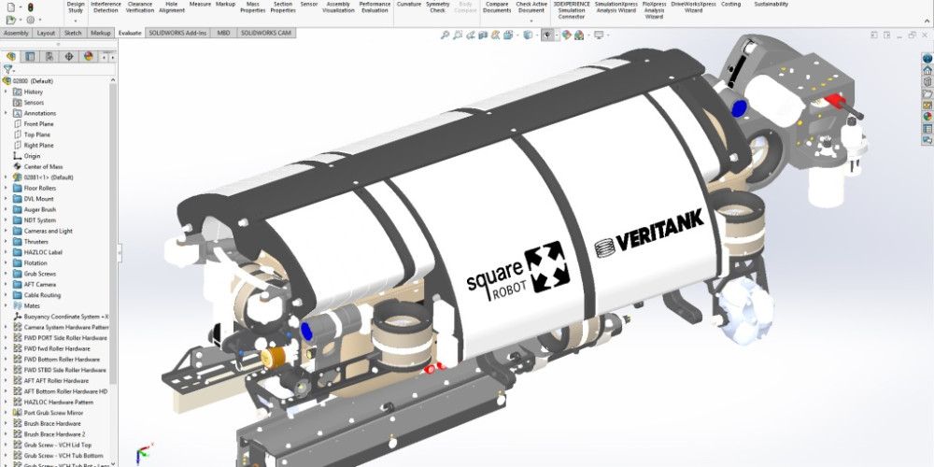This screenshot has height=467, width=934.
Task: Open the DisplayManager color ball tab
Action: [88, 57]
